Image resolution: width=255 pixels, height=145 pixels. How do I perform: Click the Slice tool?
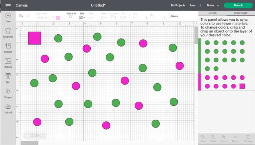[x=203, y=138]
